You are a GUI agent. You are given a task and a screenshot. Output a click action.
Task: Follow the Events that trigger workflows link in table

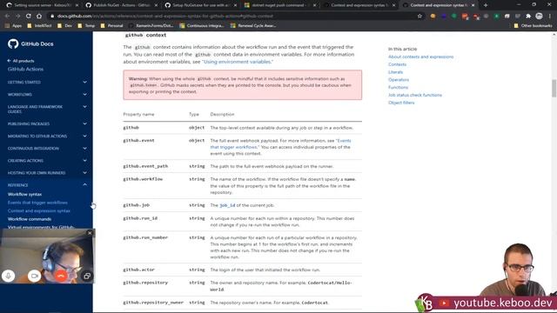[x=280, y=143]
